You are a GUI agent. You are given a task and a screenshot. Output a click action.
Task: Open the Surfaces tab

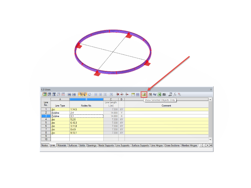(73, 145)
